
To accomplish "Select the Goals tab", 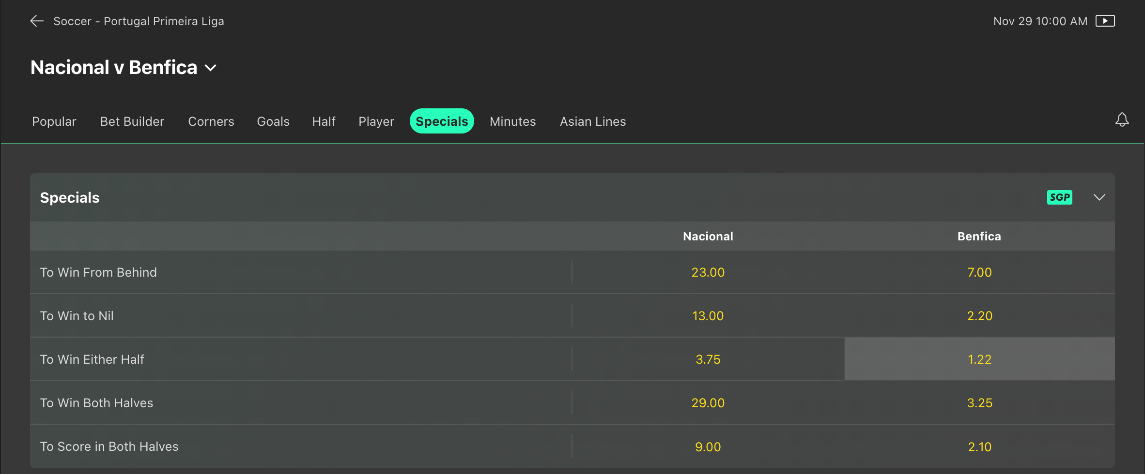I will [273, 121].
